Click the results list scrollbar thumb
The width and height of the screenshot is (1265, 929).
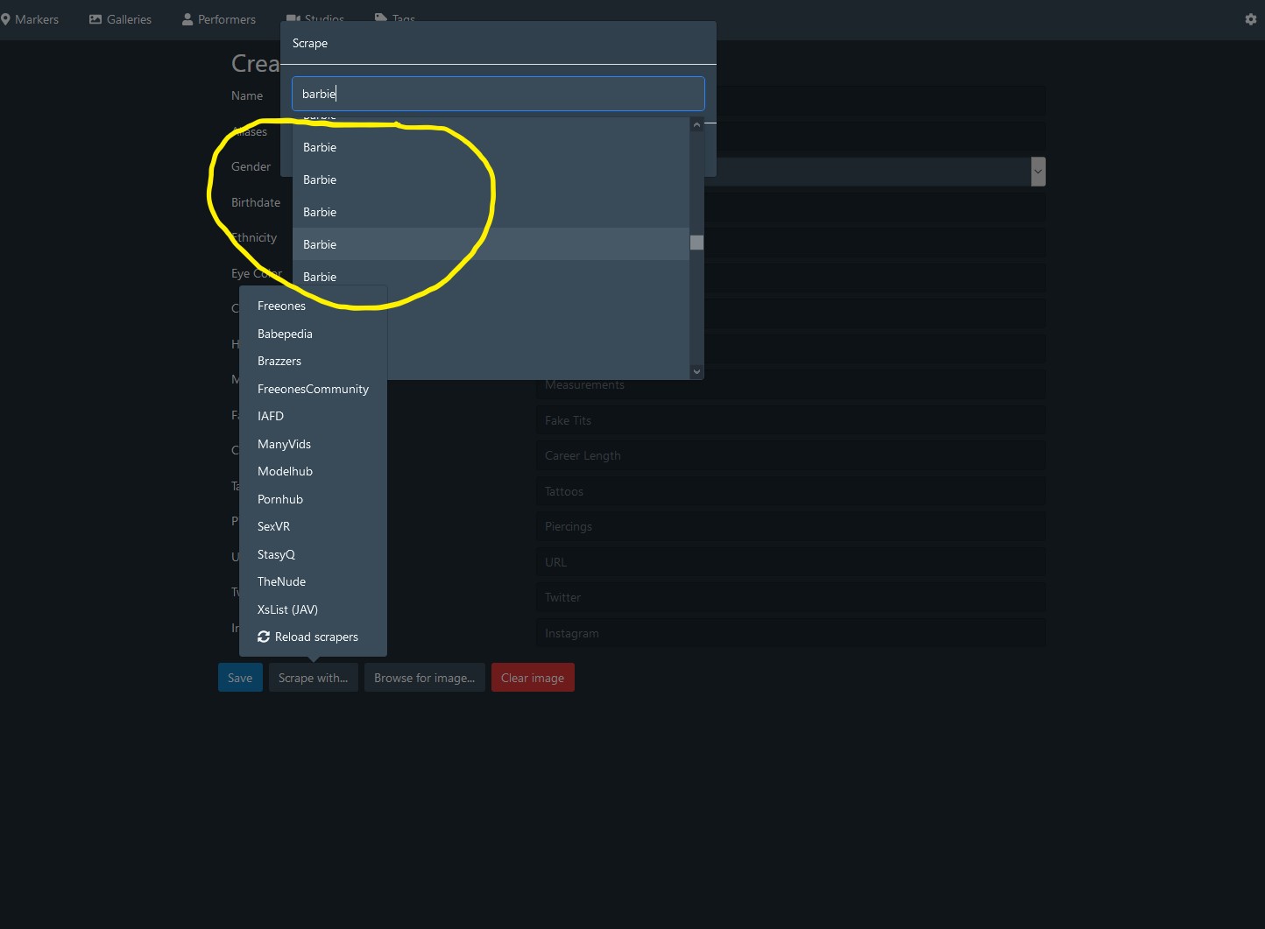coord(696,243)
